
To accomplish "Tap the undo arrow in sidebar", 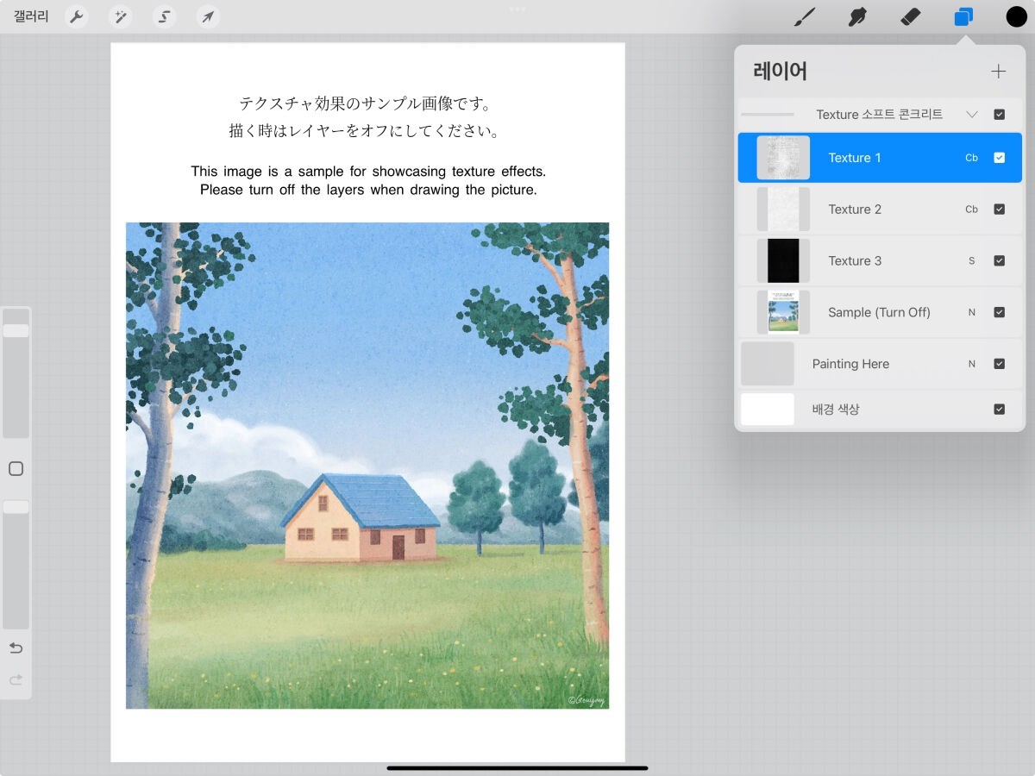I will pos(16,648).
